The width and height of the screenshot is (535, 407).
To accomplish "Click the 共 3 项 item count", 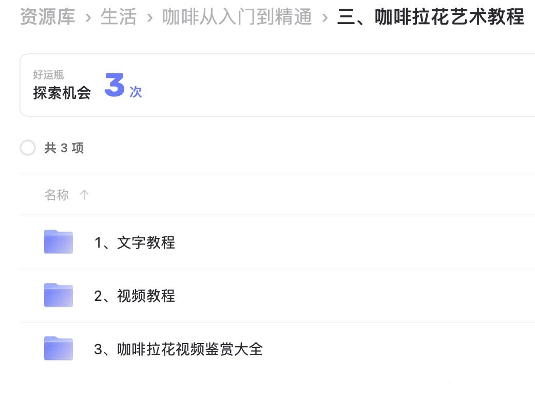I will tap(64, 148).
